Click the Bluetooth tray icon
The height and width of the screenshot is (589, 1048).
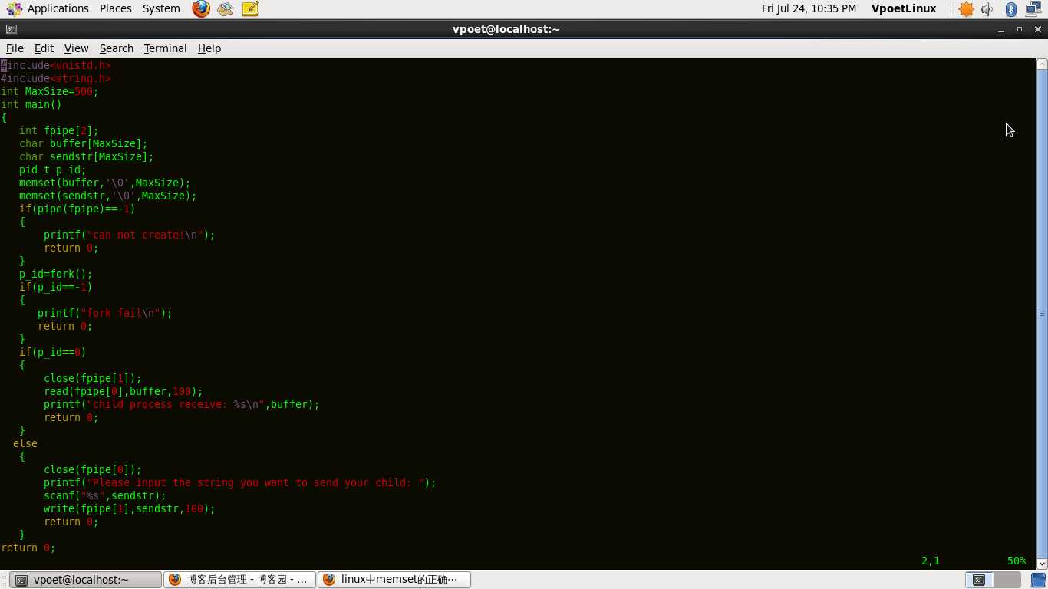[x=1011, y=9]
